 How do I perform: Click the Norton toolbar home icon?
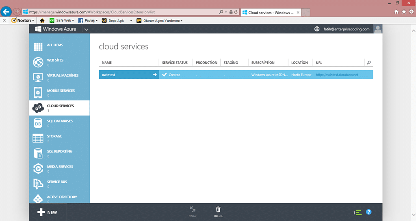(42, 20)
